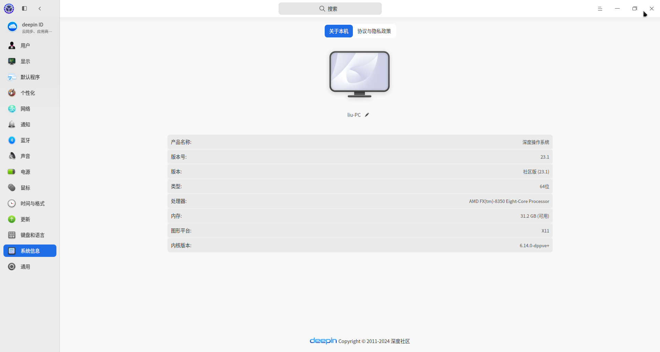Open the 更新 update arrow icon

tap(12, 219)
